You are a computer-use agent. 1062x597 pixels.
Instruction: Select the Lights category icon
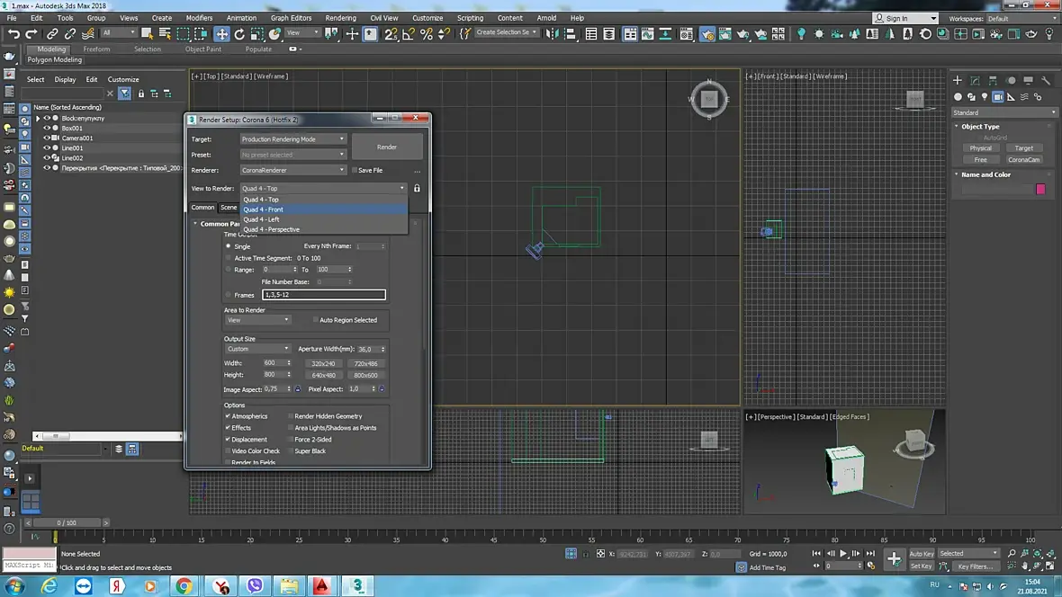tap(985, 97)
